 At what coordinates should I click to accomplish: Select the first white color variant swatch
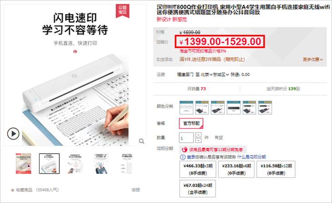tap(186, 108)
